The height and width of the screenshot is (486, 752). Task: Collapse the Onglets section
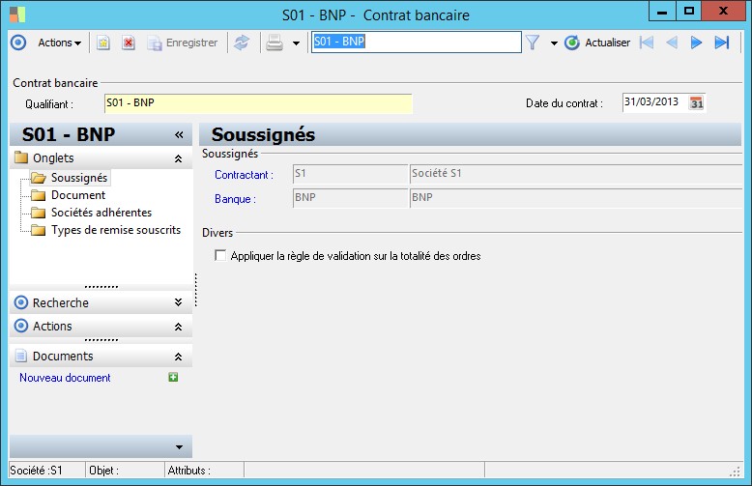(179, 158)
